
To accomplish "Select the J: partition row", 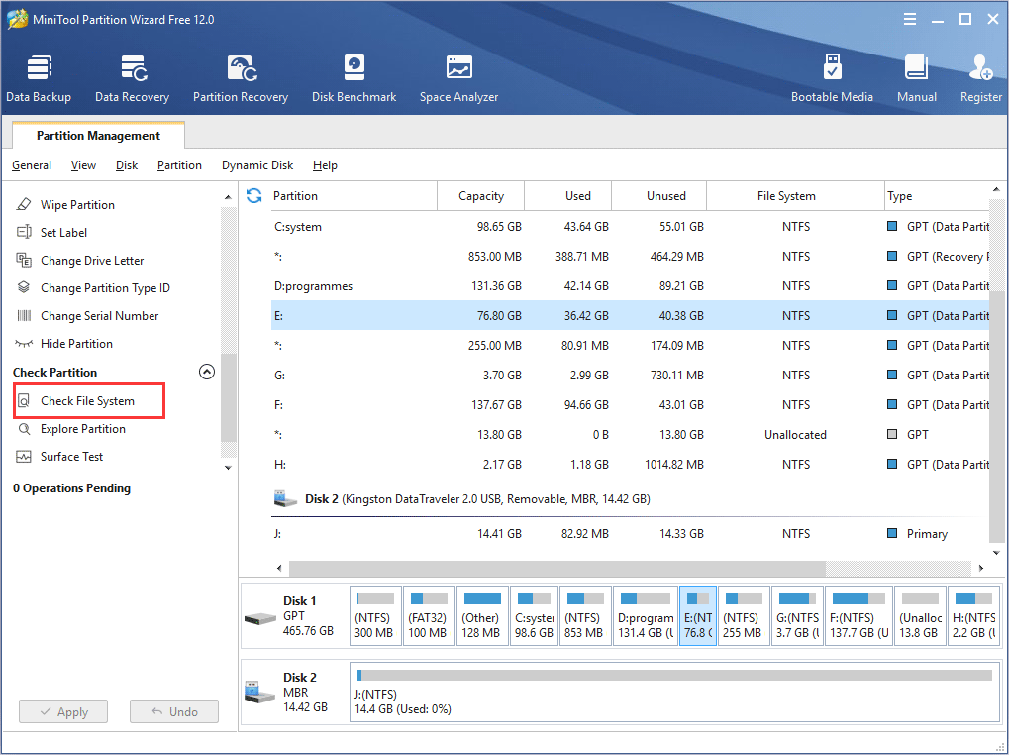I will click(x=630, y=534).
